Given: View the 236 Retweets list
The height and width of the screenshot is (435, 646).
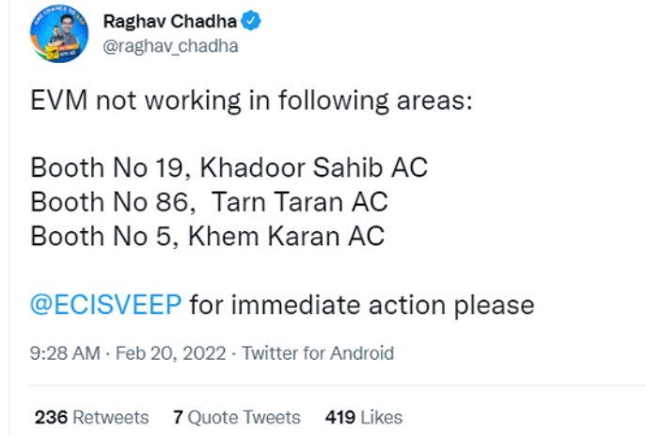Looking at the screenshot, I should [91, 417].
